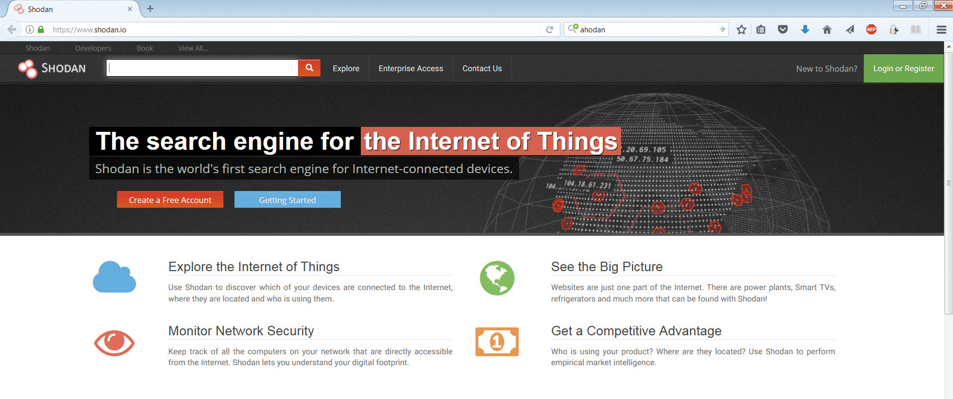Click the green globe icon
Image resolution: width=953 pixels, height=399 pixels.
497,278
